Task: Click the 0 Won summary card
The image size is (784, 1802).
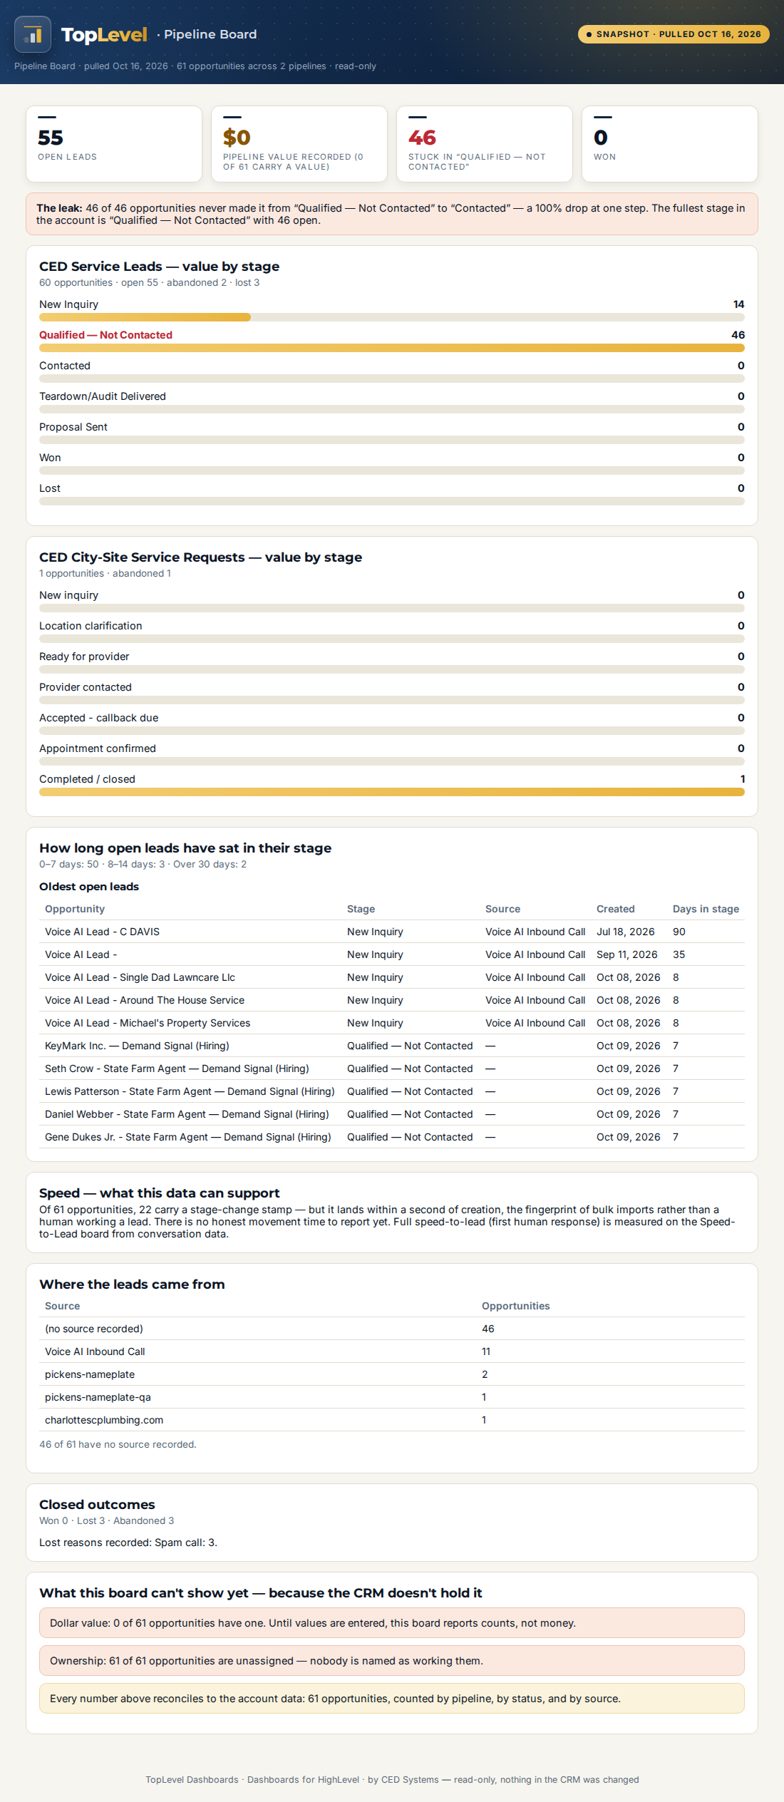Action: point(670,144)
